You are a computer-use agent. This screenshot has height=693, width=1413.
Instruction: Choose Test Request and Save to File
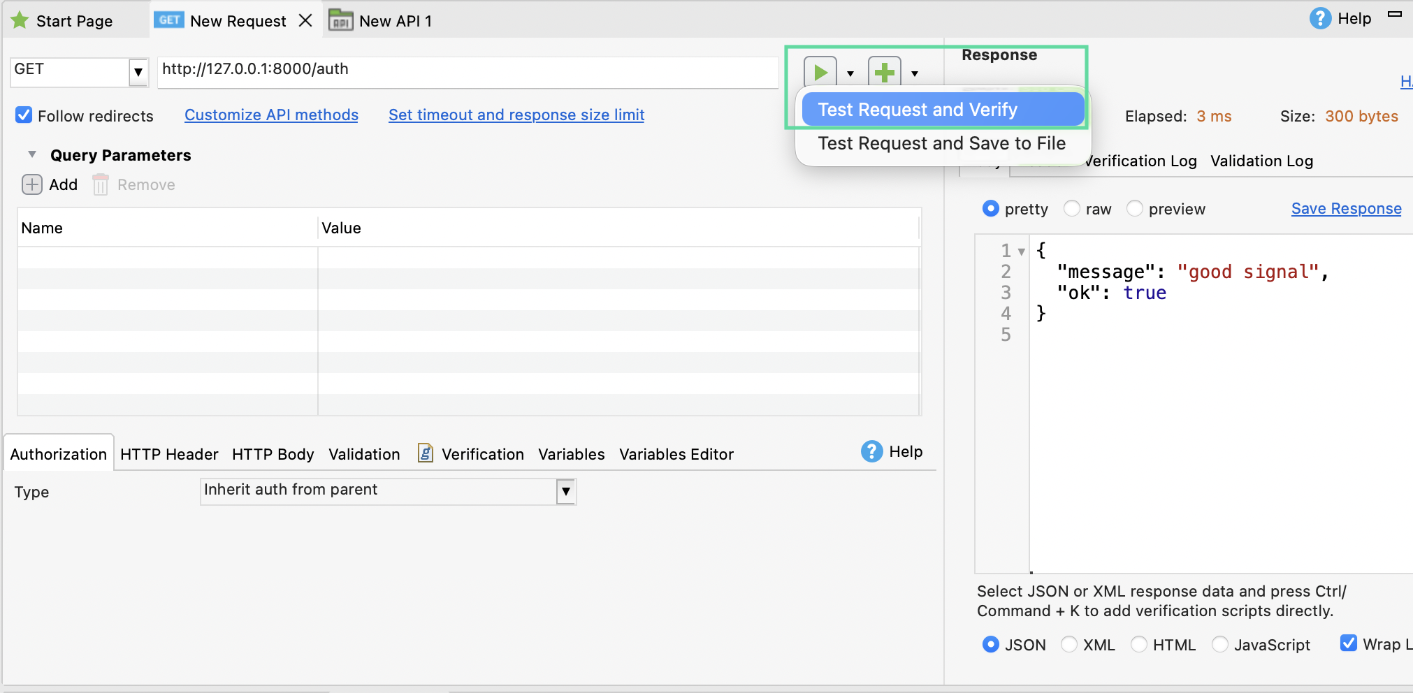click(x=942, y=143)
